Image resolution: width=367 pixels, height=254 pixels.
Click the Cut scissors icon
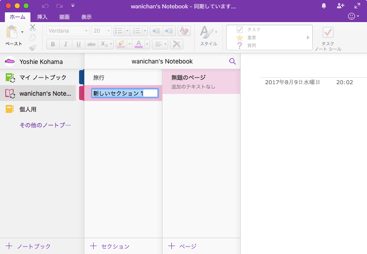[33, 28]
